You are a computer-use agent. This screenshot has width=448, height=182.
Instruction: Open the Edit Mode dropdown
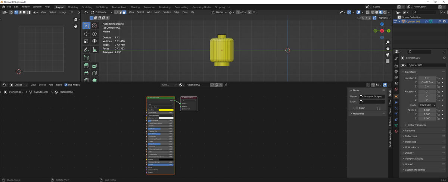pos(102,12)
